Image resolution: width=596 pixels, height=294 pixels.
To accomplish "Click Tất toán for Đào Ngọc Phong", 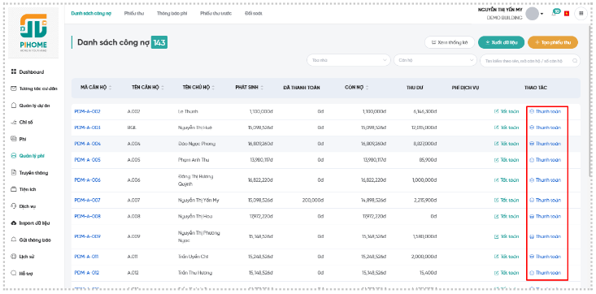I will coord(507,144).
